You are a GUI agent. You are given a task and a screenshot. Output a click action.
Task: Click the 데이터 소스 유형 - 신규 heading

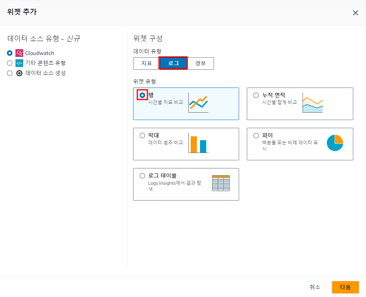pos(44,38)
